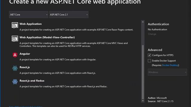The height and width of the screenshot is (107, 191).
Task: Select the Web Application (Model-View-Controller) template icon
Action: [x=15, y=39]
